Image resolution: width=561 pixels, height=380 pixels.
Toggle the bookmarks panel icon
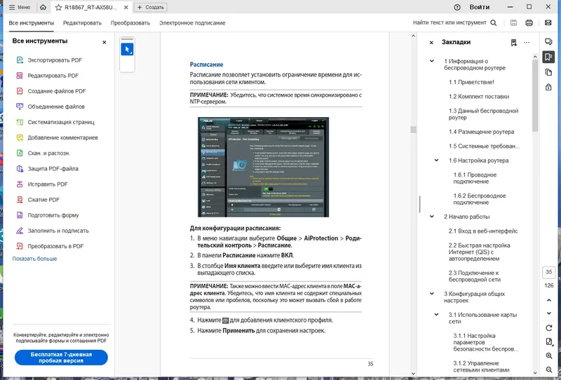click(x=548, y=57)
